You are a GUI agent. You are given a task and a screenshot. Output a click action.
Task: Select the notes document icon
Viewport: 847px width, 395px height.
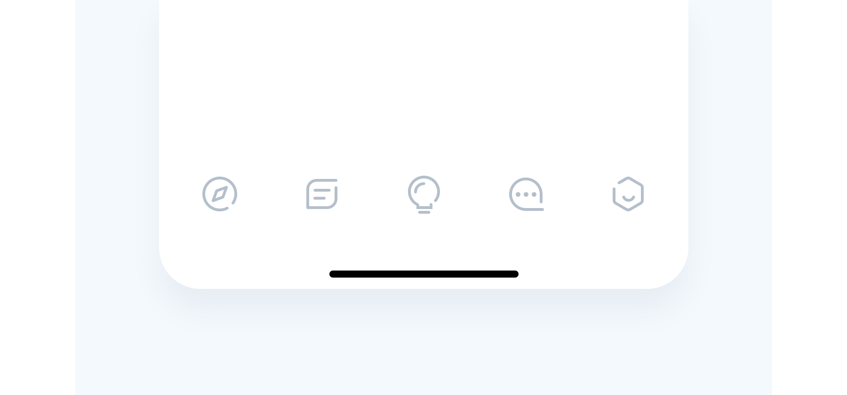coord(322,194)
